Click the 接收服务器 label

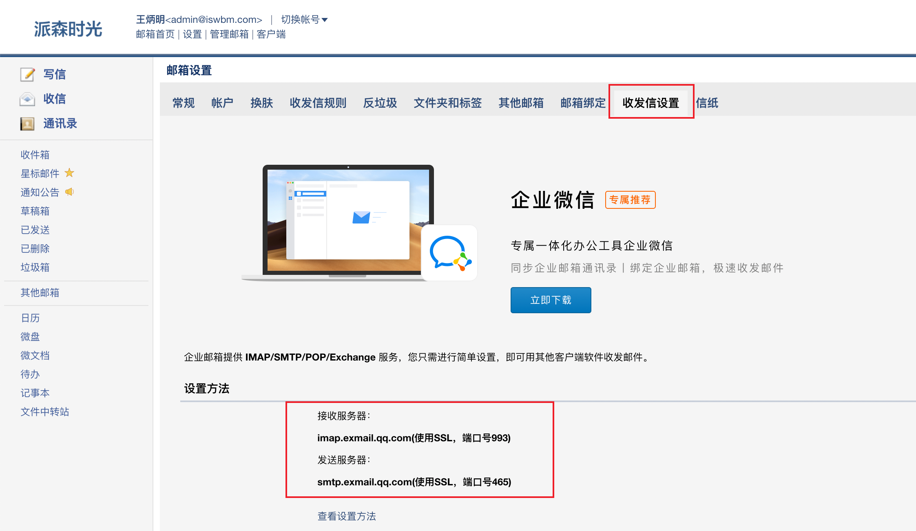tap(343, 416)
